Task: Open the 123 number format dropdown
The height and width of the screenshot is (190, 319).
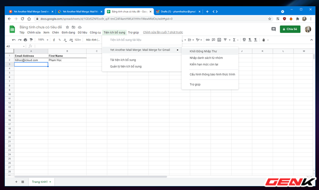Action: pos(78,40)
